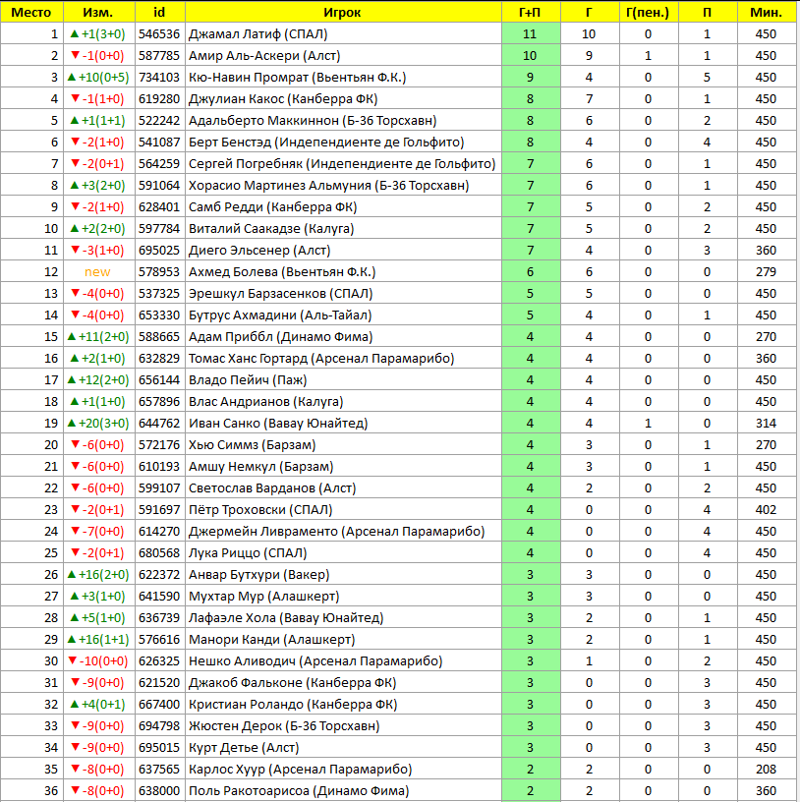Click minutes cell '208'
Screen dimensions: 800x802
[x=767, y=769]
